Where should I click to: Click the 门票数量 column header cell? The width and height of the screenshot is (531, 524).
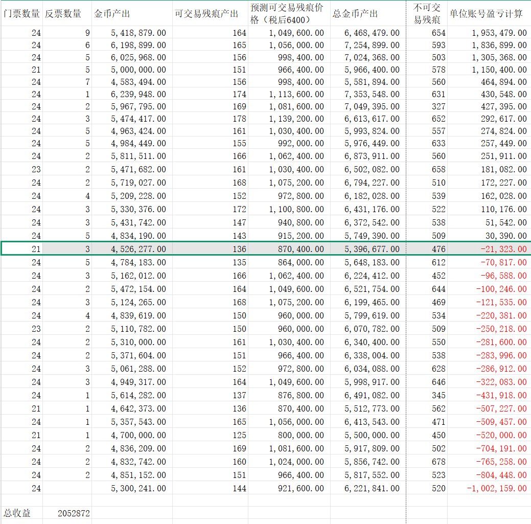pyautogui.click(x=21, y=14)
